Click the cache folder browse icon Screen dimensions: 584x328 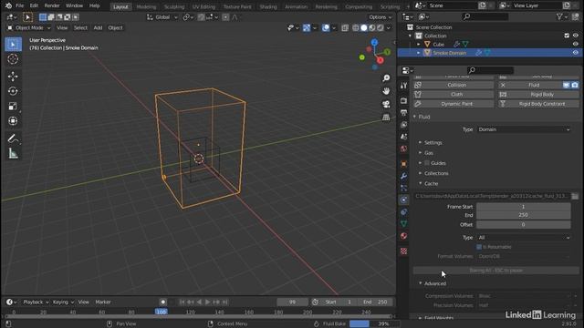(575, 196)
